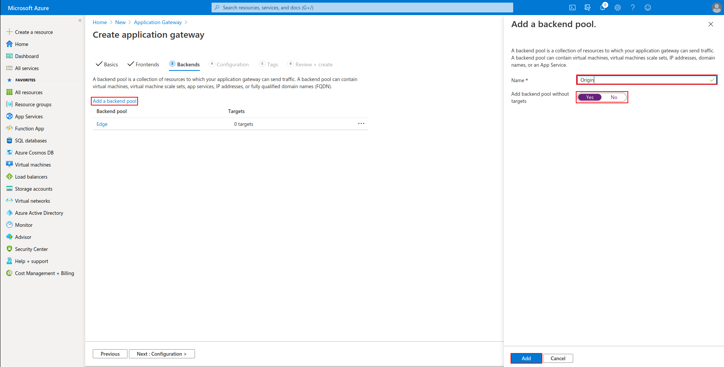Click the Home breadcrumb link
Screen dimensions: 724x367
100,22
